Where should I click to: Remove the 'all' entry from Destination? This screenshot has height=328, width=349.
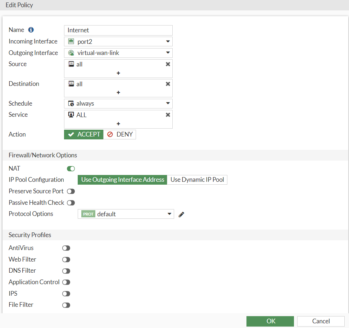168,84
